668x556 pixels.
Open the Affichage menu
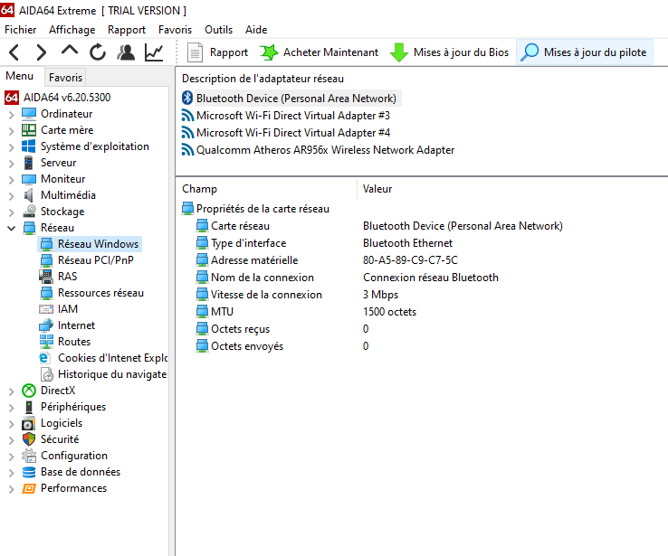pos(72,30)
